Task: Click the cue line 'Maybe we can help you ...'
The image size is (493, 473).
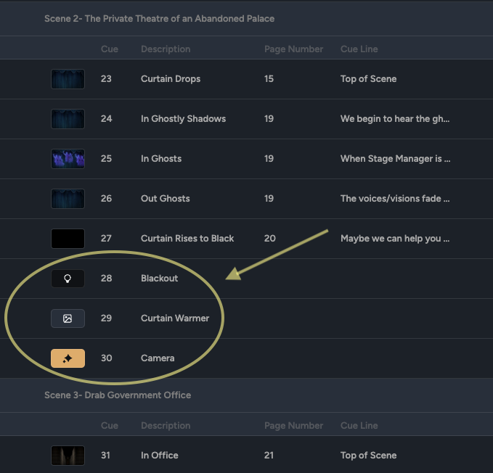Action: click(x=395, y=239)
